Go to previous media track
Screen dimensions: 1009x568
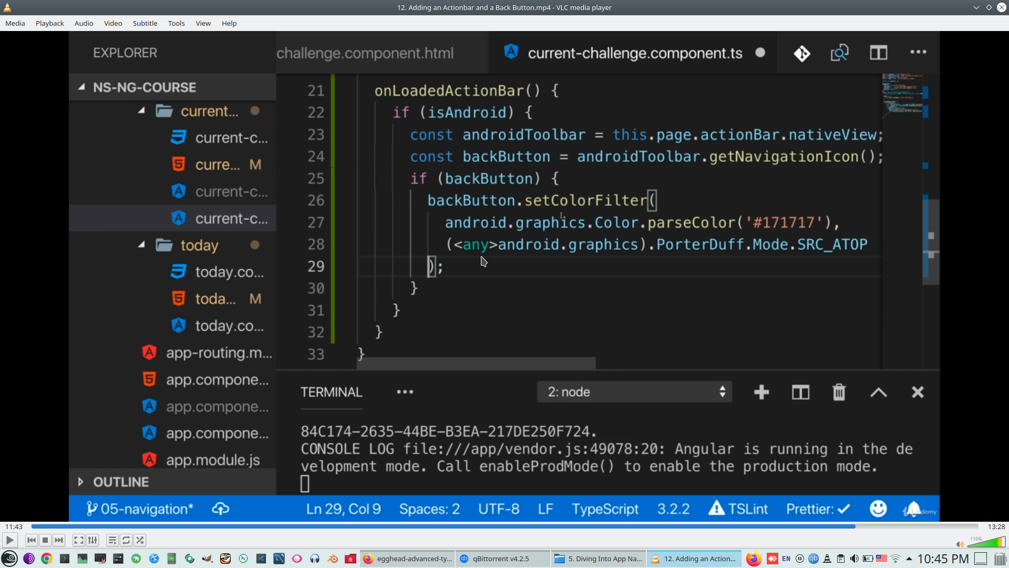click(x=31, y=540)
